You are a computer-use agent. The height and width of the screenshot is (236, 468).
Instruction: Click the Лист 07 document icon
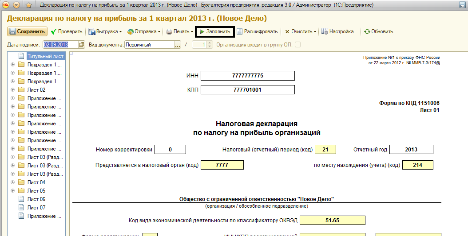coord(21,207)
